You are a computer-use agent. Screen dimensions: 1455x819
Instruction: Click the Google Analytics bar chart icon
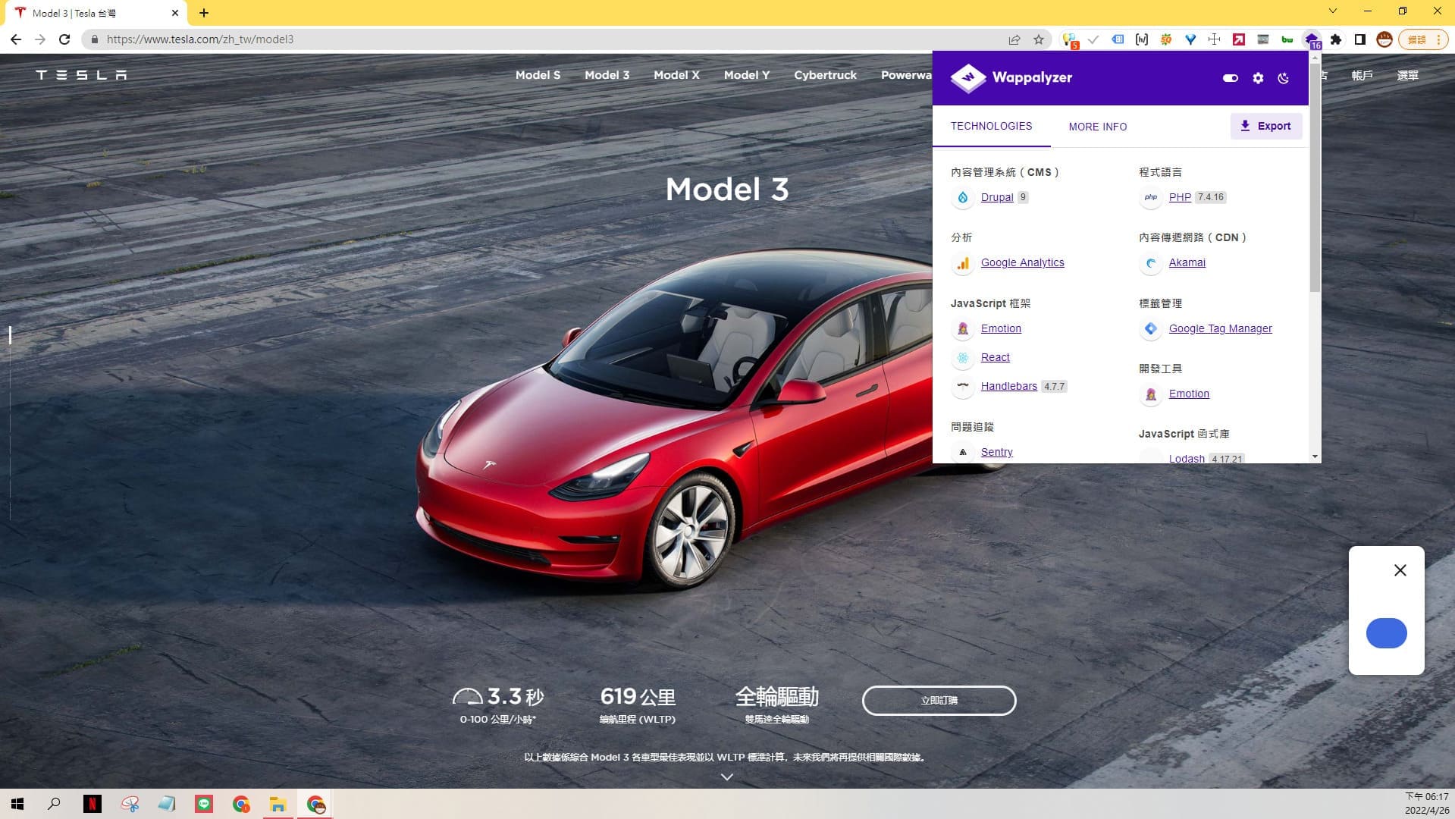point(962,263)
